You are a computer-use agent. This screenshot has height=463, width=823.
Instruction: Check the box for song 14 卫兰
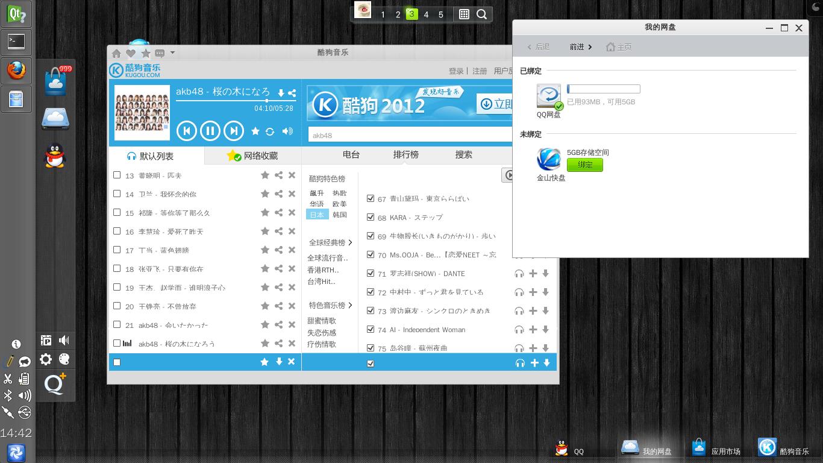point(117,194)
